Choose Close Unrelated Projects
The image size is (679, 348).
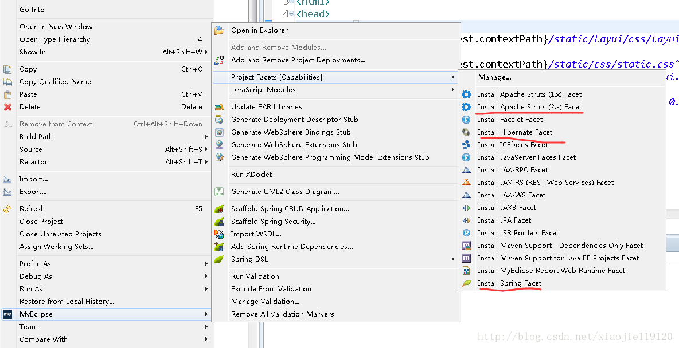(60, 234)
